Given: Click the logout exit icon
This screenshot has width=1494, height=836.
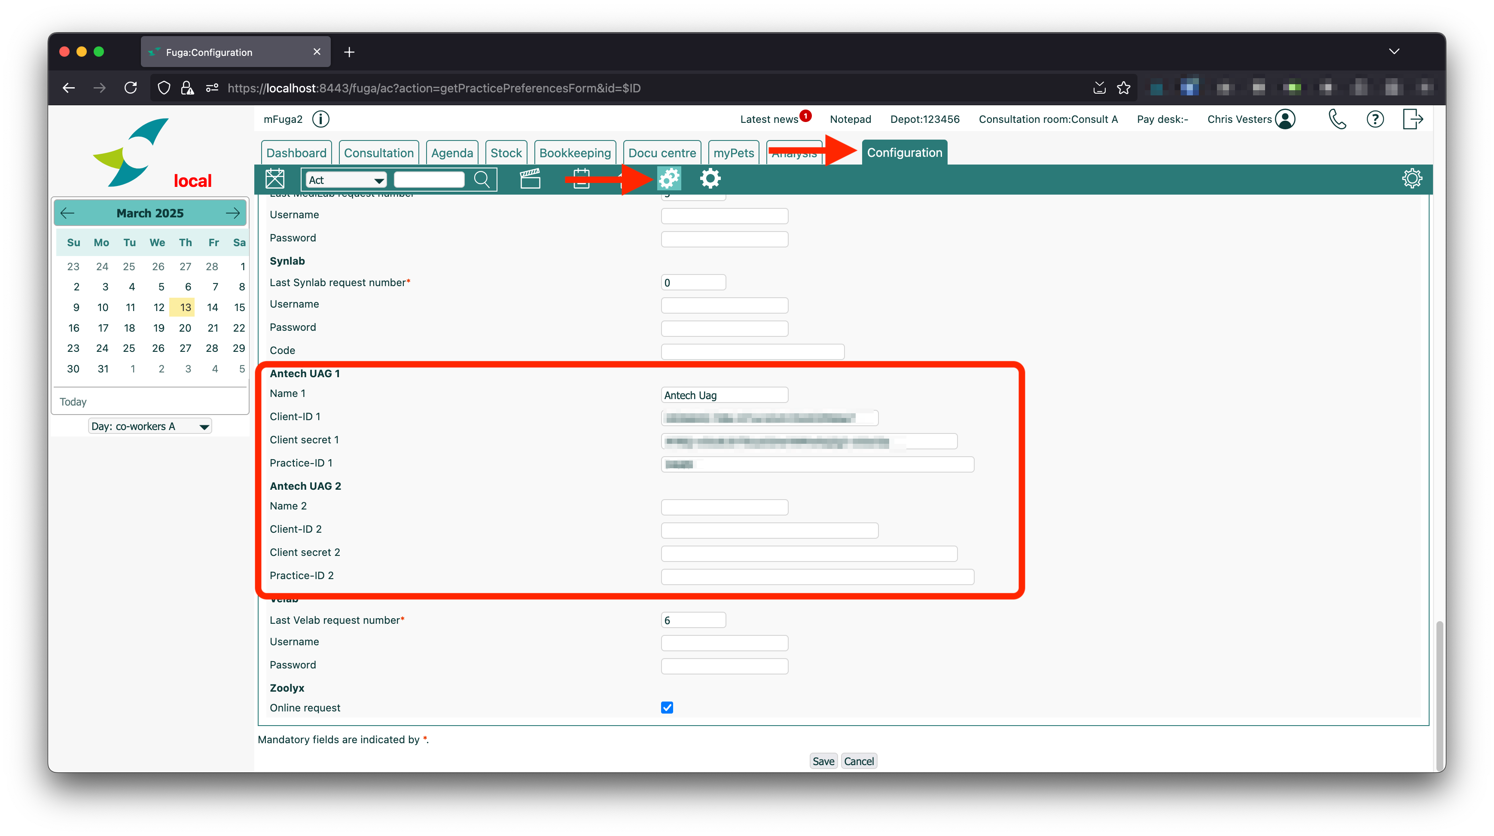Looking at the screenshot, I should point(1412,119).
